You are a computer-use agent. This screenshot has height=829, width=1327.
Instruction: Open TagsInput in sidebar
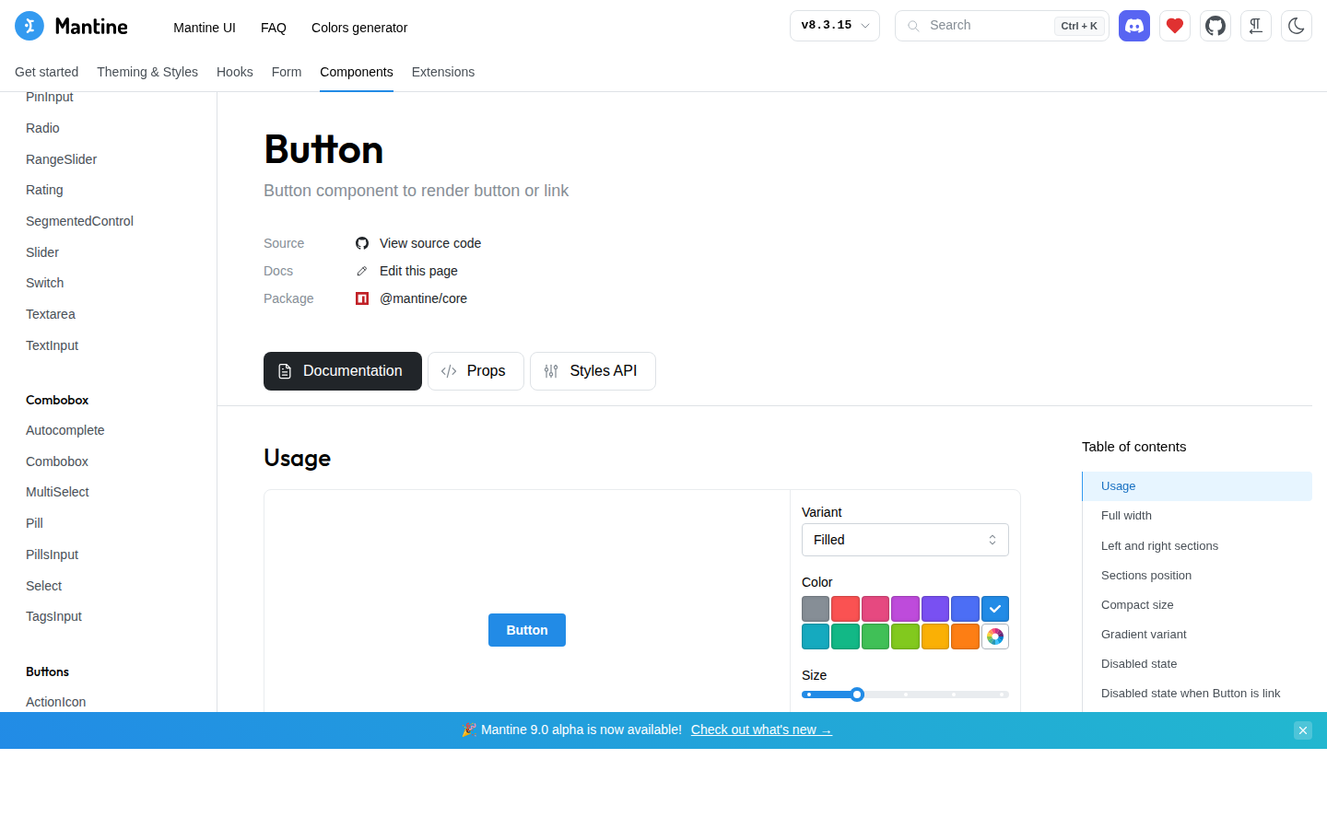click(x=54, y=616)
